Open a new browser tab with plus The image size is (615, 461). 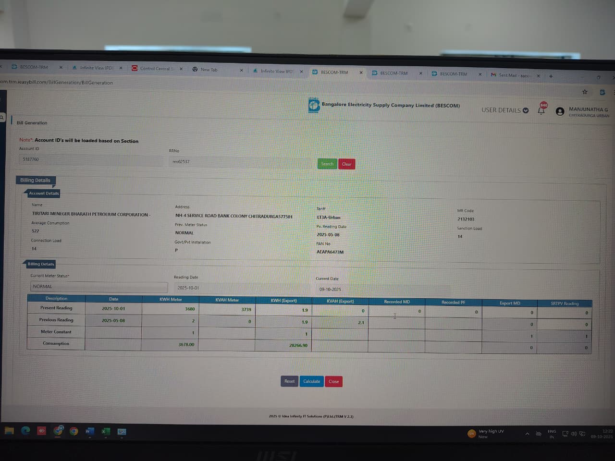coord(551,76)
